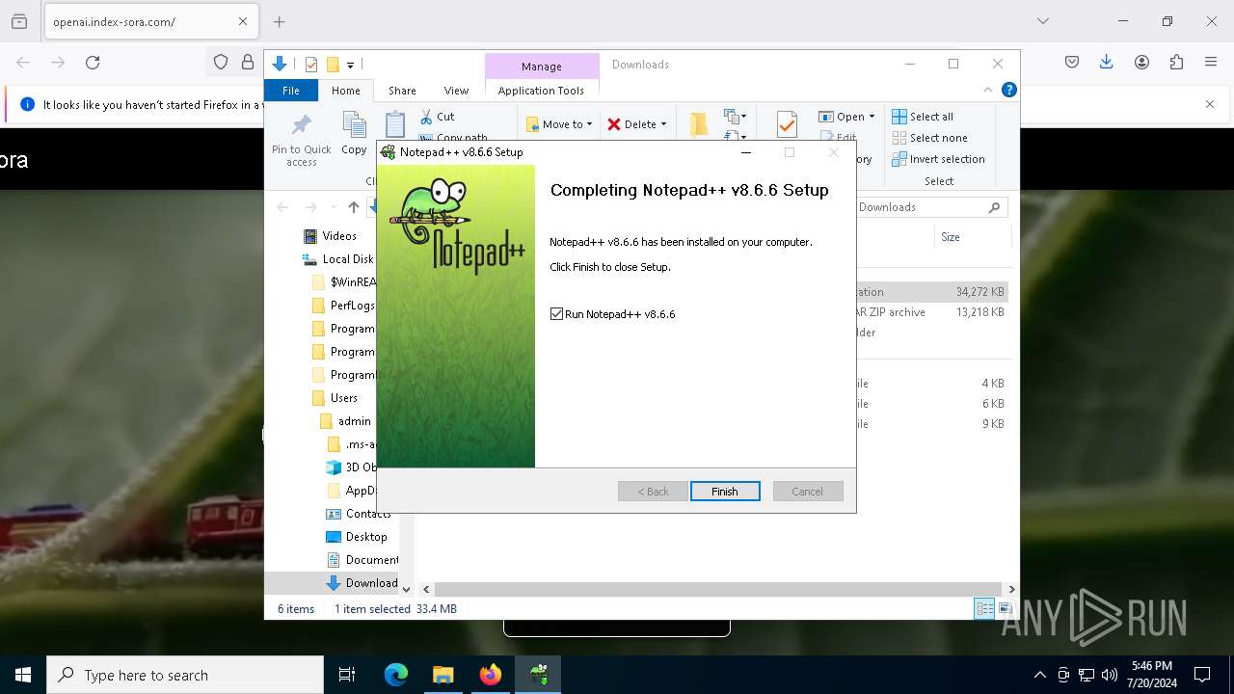
Task: Show hidden tray icons chevron
Action: pyautogui.click(x=1039, y=675)
